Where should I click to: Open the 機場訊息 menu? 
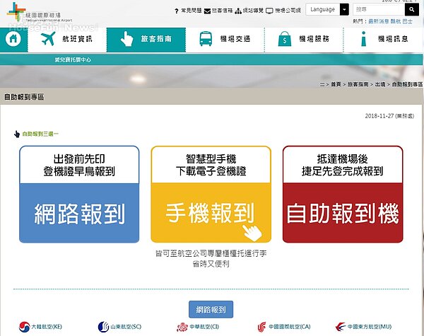click(x=383, y=40)
